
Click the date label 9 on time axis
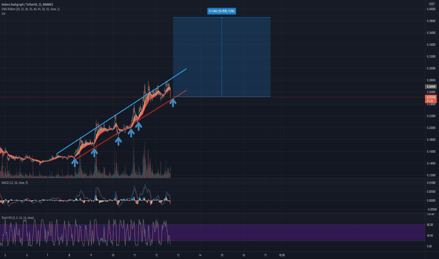click(x=91, y=255)
